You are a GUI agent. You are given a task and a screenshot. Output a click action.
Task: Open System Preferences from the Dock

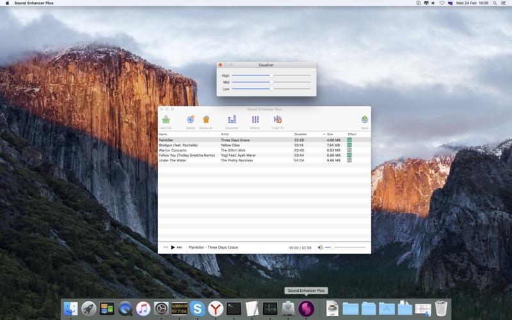[161, 308]
